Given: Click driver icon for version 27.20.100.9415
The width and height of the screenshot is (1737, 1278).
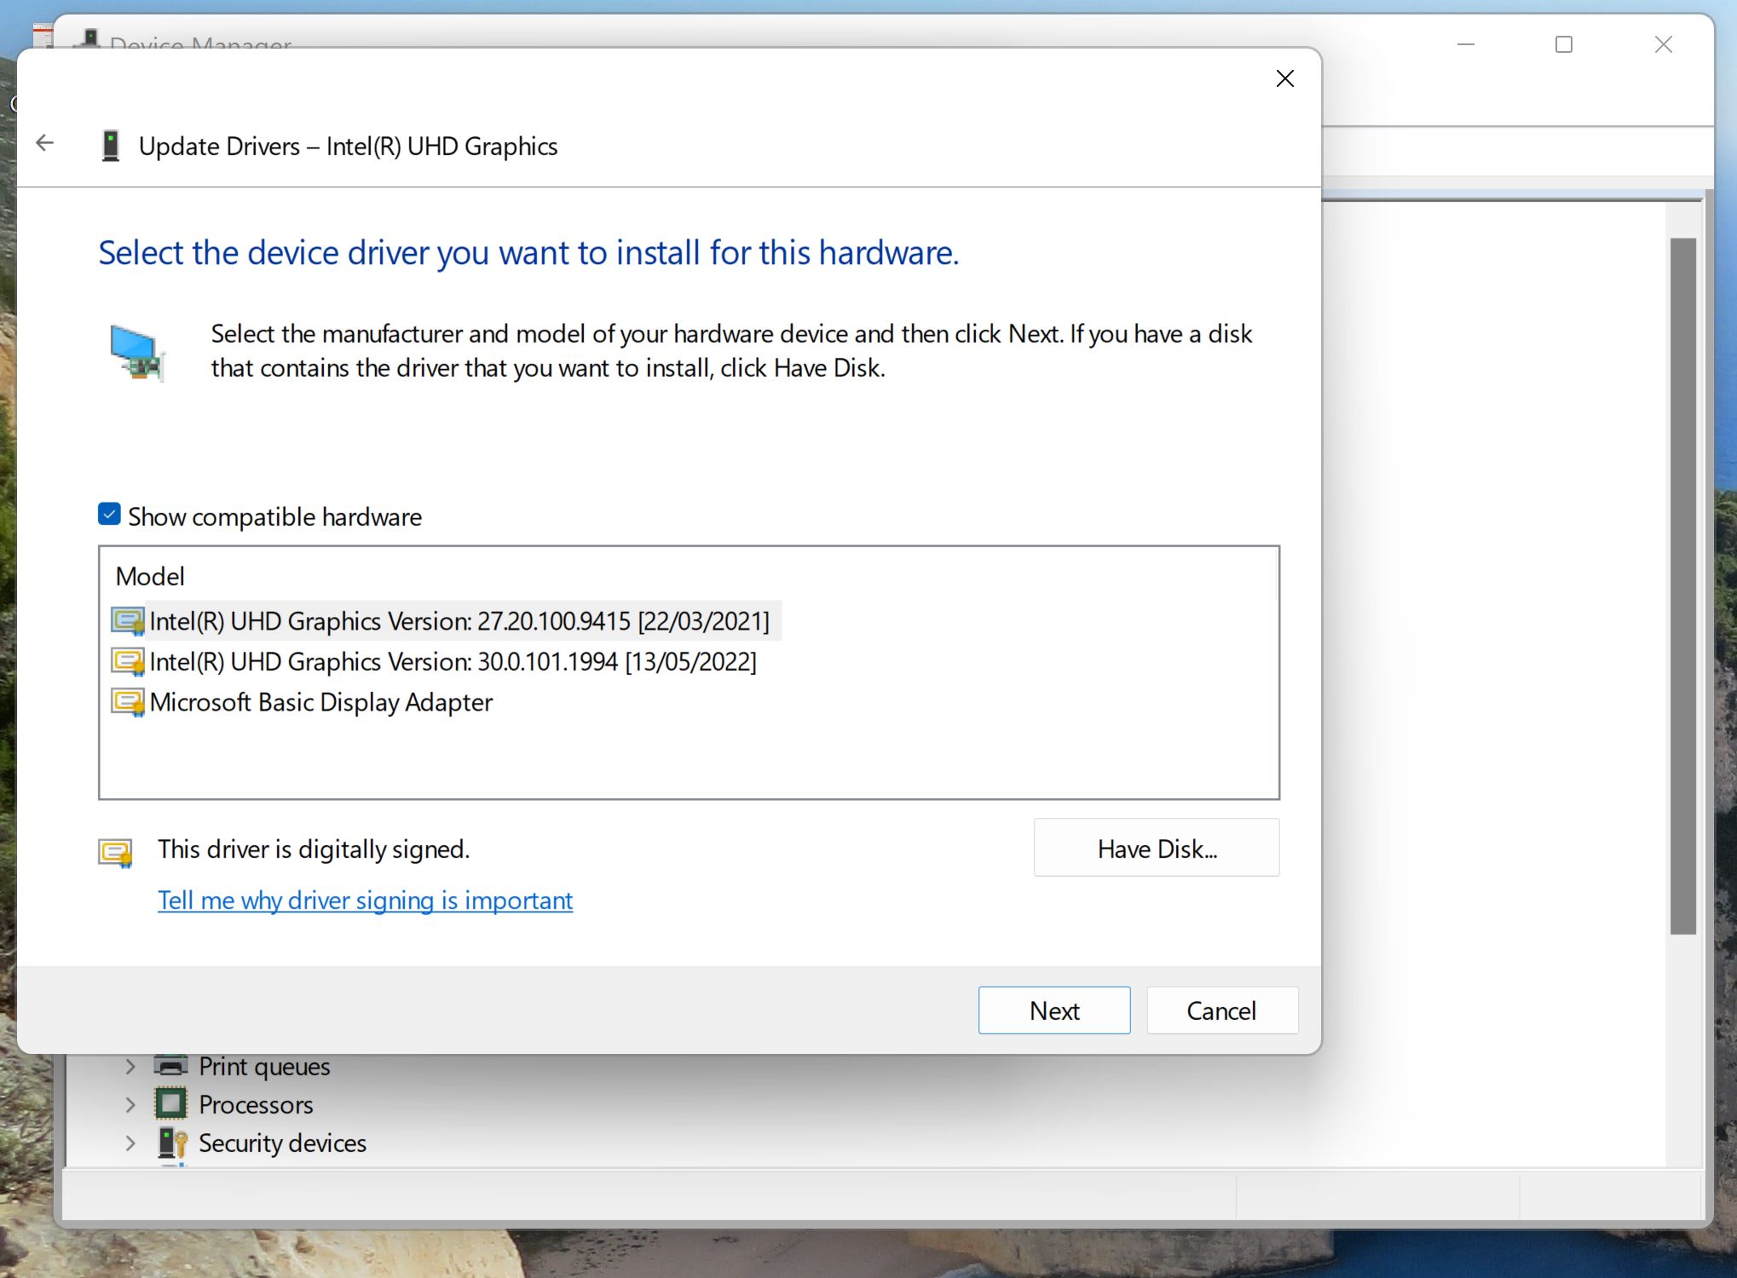Looking at the screenshot, I should coord(128,621).
